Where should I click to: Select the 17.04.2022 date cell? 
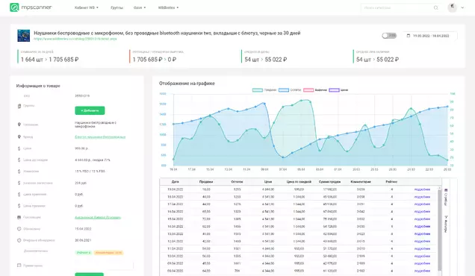pos(175,204)
